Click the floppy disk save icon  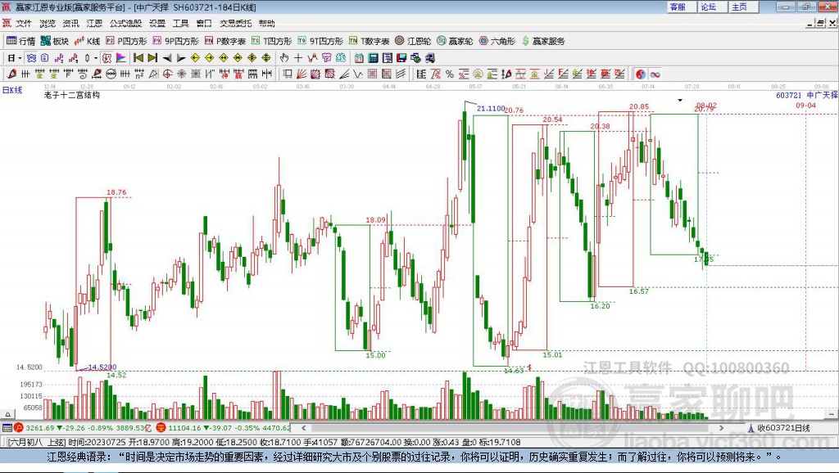(401, 58)
